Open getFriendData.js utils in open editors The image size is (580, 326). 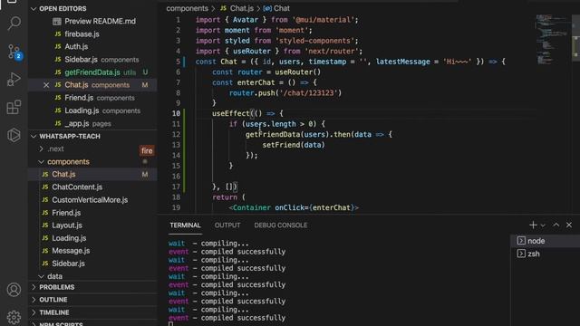tap(92, 72)
